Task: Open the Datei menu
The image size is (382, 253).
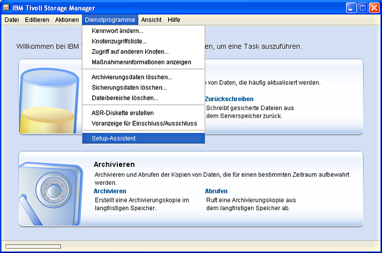Action: pos(11,20)
